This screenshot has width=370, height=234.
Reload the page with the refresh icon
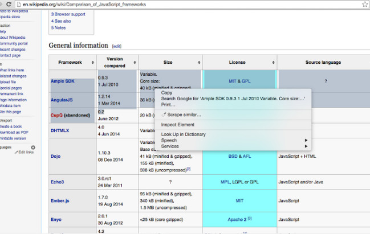click(x=9, y=4)
